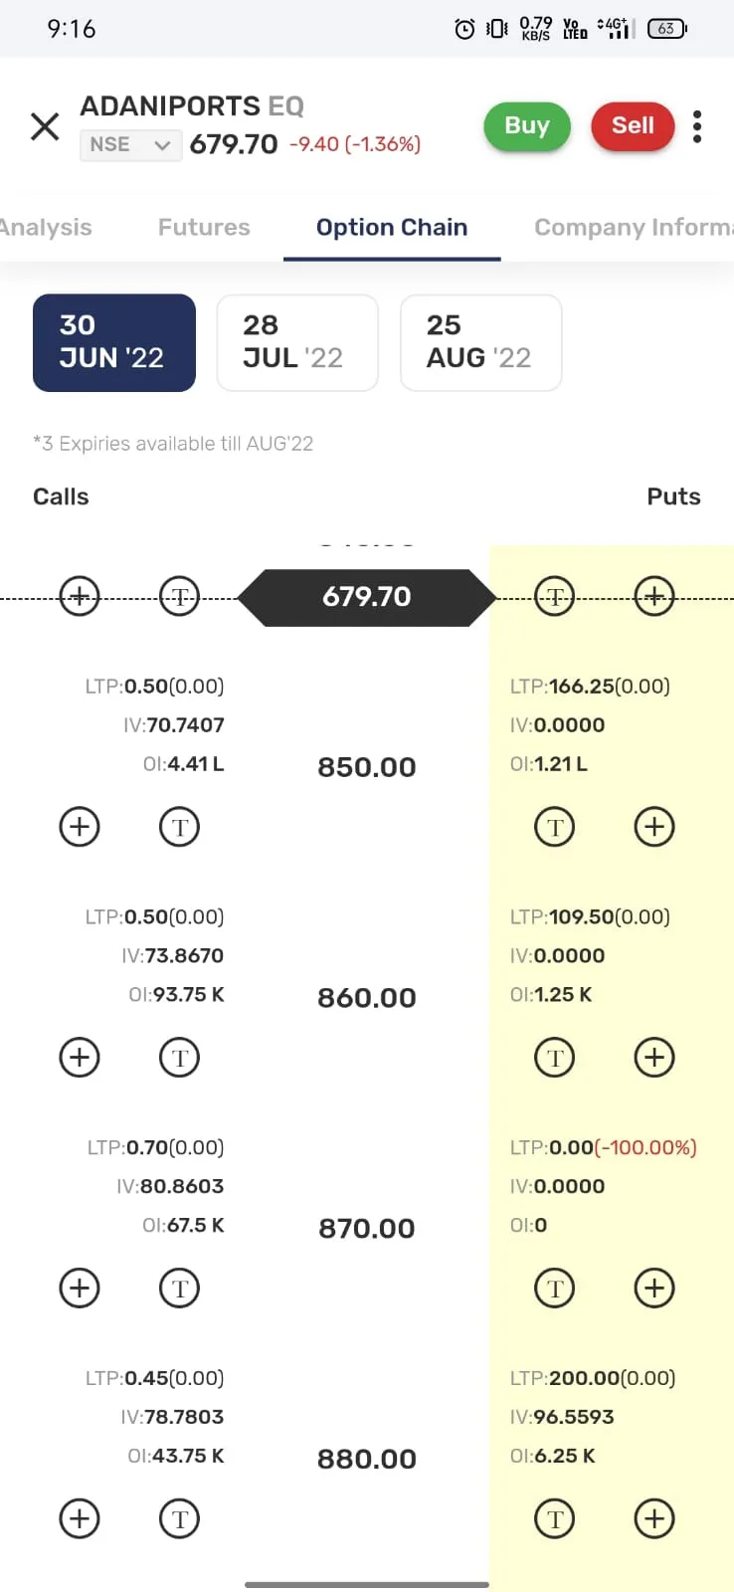The image size is (734, 1592).
Task: Switch to the Company Information tab
Action: 634,227
